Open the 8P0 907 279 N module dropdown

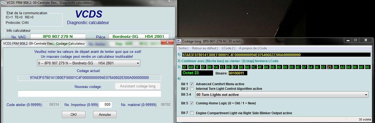click(x=88, y=63)
